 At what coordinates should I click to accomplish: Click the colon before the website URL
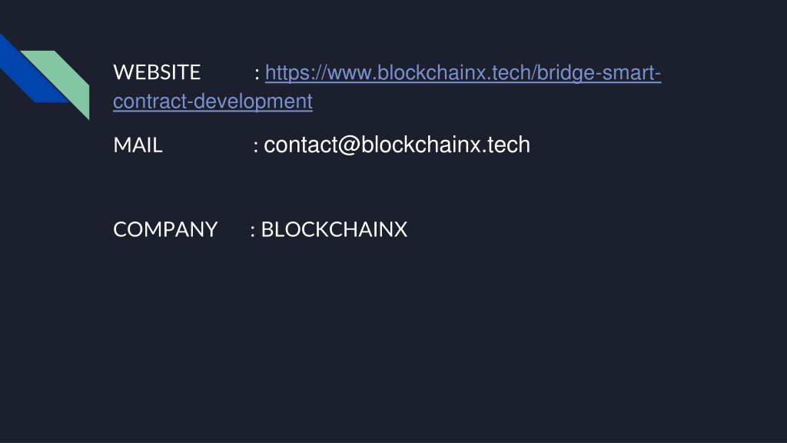click(257, 75)
